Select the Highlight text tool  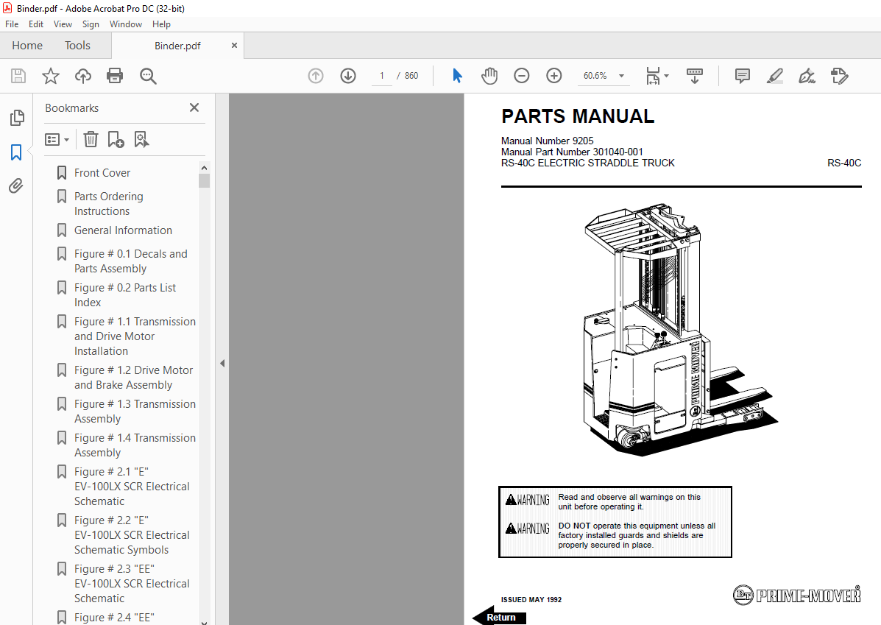pos(775,75)
